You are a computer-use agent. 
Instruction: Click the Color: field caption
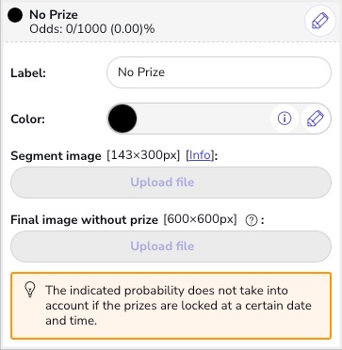[x=27, y=119]
